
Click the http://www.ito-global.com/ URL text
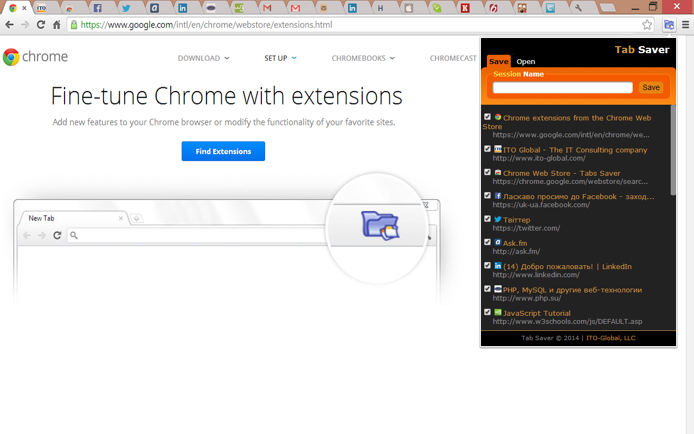click(x=539, y=158)
